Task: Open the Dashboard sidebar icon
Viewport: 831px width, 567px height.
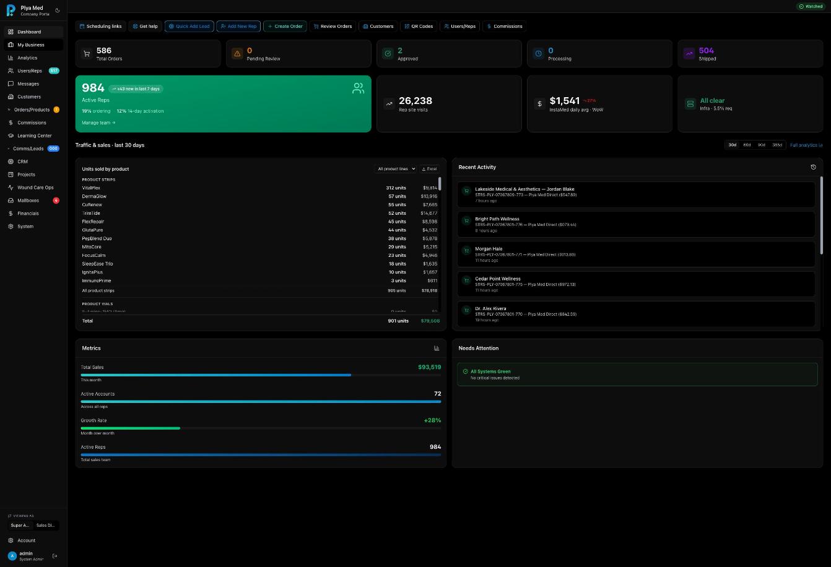Action: 11,32
